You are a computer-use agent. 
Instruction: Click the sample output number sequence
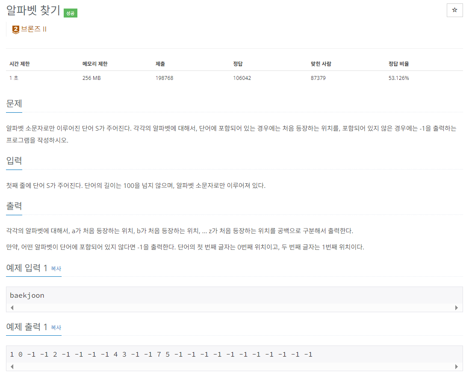pos(161,354)
